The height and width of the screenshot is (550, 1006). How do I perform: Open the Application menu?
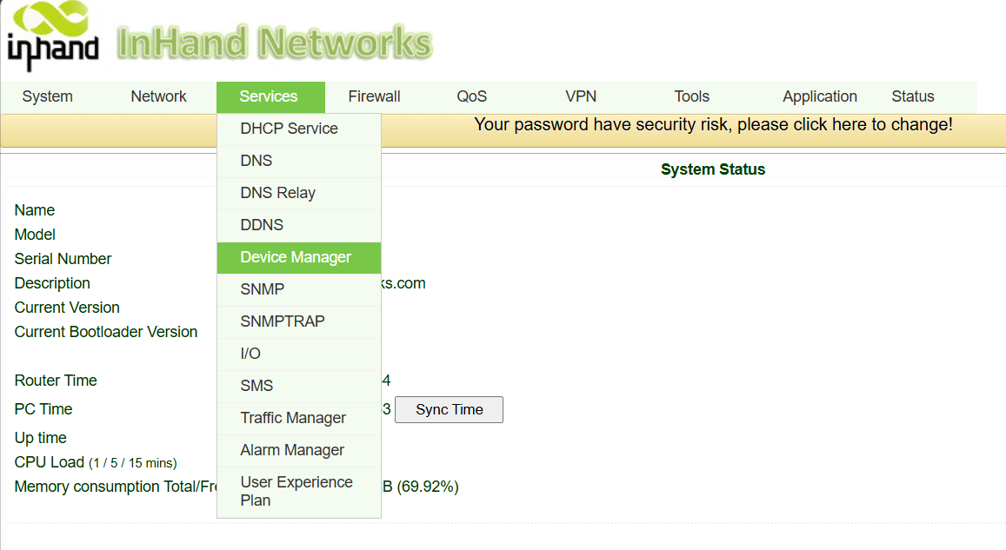click(x=819, y=96)
